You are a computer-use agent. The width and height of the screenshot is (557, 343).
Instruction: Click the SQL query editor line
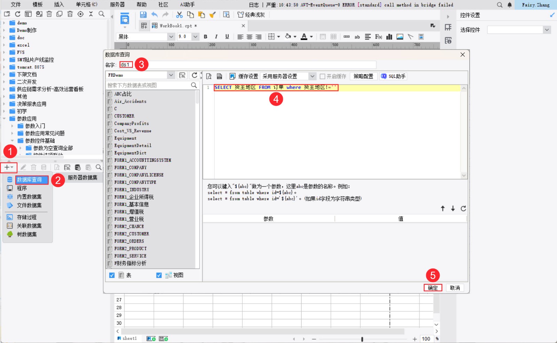pyautogui.click(x=337, y=88)
